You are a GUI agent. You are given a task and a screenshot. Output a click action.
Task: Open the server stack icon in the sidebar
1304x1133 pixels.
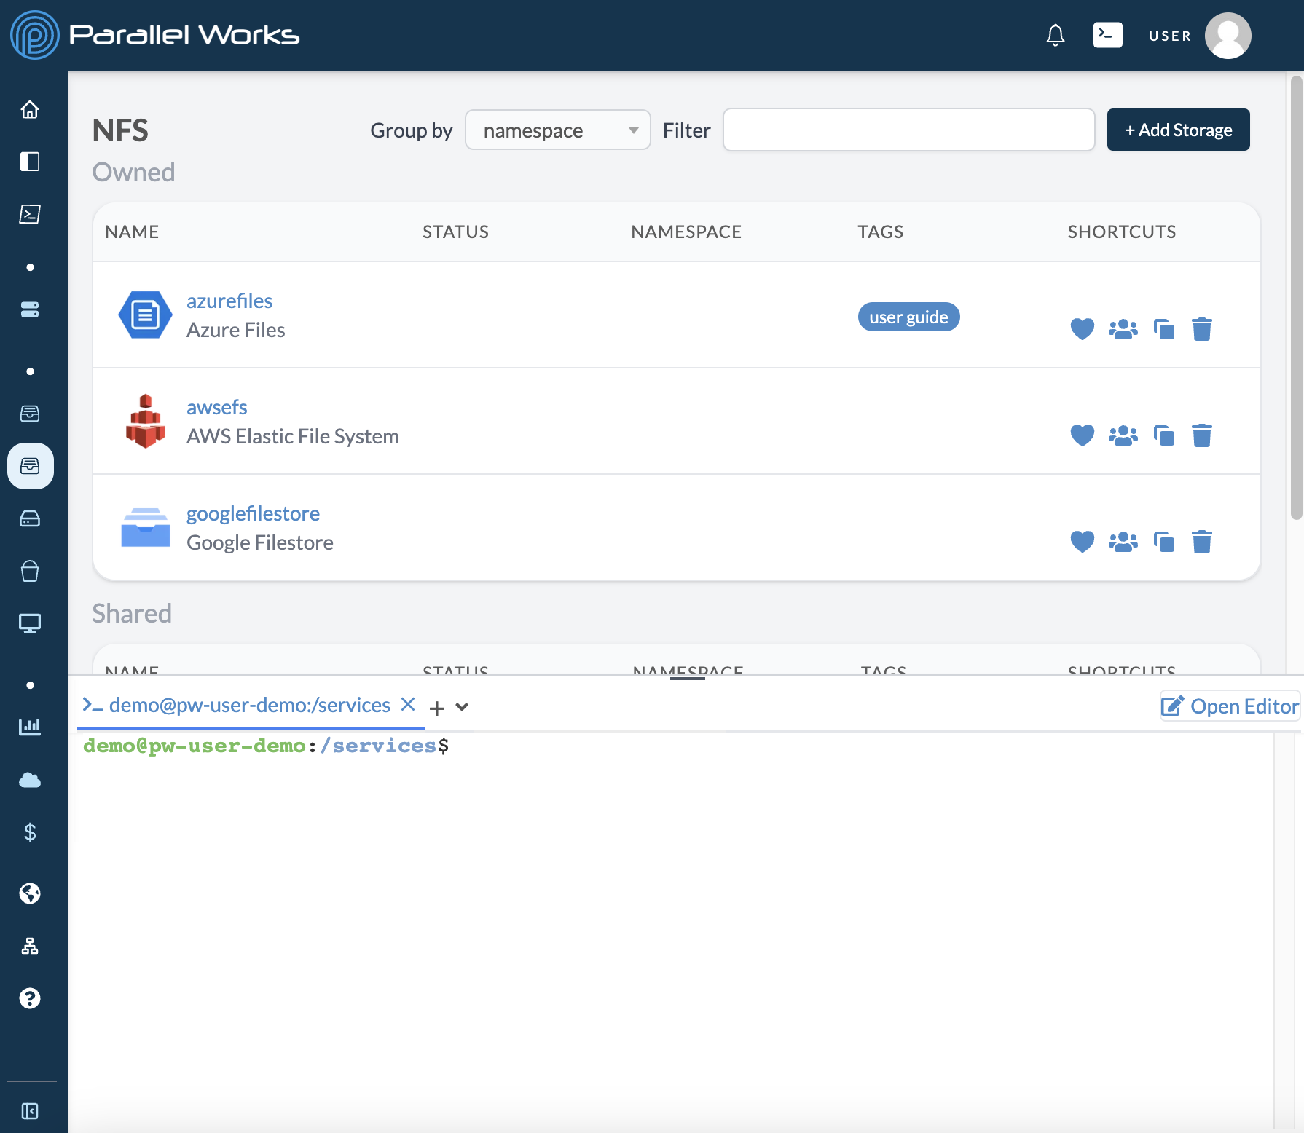tap(30, 309)
